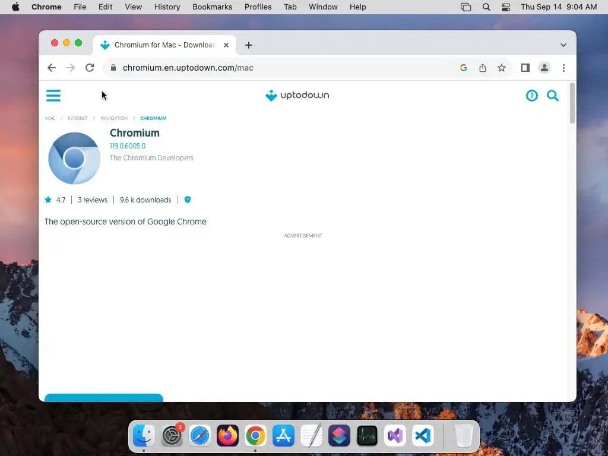This screenshot has width=608, height=456.
Task: Open the Tab menu
Action: 290,7
